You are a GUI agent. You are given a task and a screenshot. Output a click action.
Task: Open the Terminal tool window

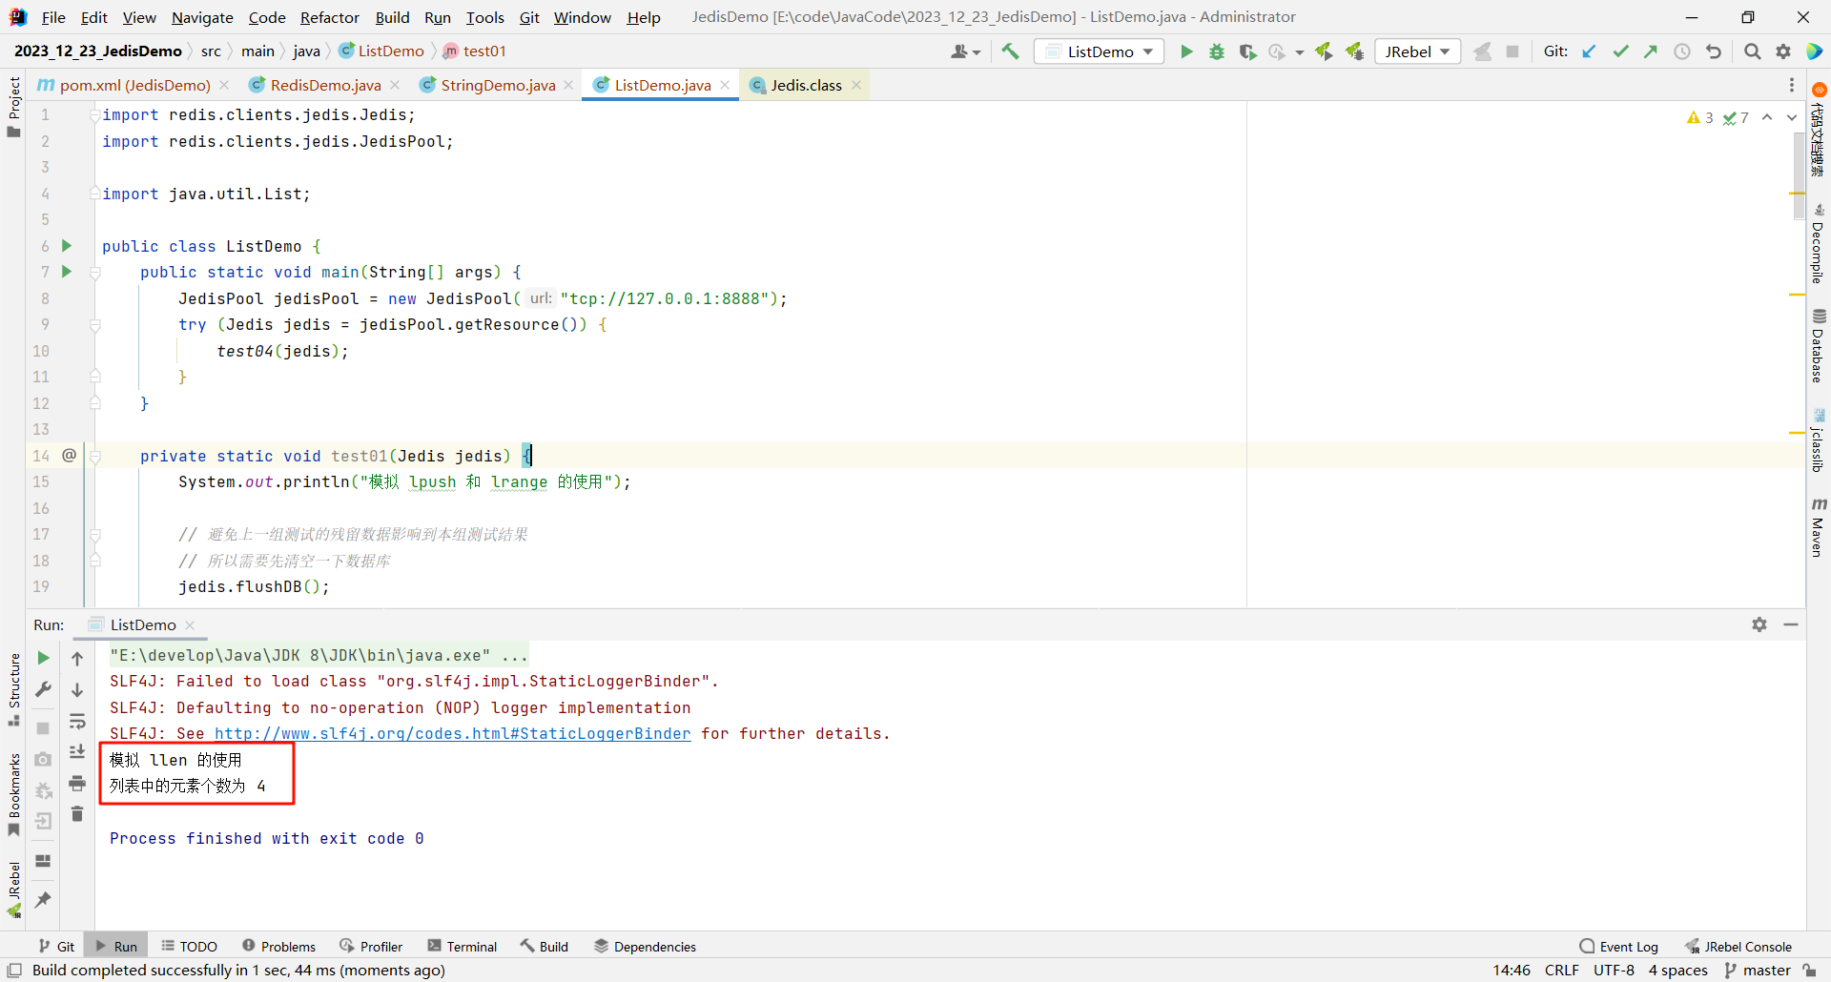tap(463, 947)
